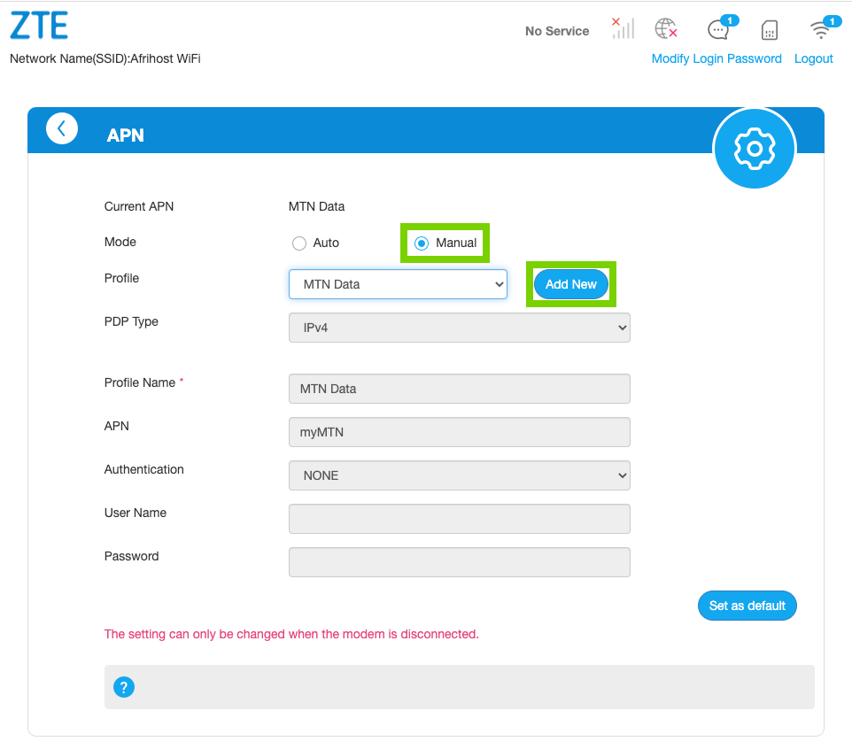Select the Auto mode radio button
The width and height of the screenshot is (852, 749).
299,243
